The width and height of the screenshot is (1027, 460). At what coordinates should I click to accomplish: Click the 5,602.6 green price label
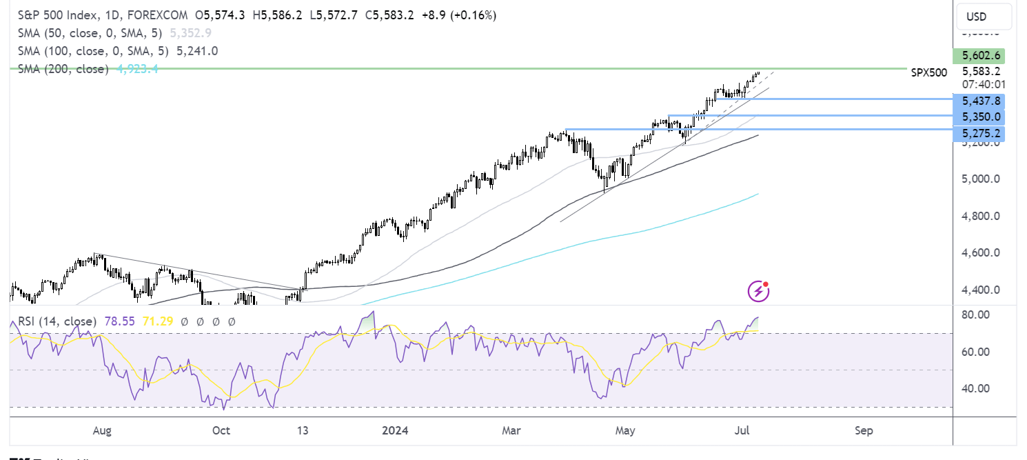coord(978,56)
